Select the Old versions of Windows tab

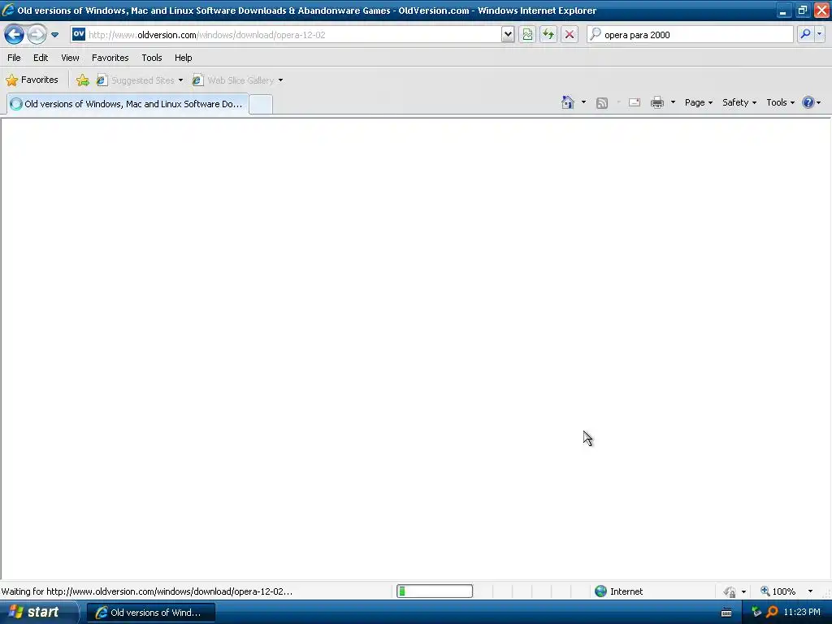pos(128,104)
